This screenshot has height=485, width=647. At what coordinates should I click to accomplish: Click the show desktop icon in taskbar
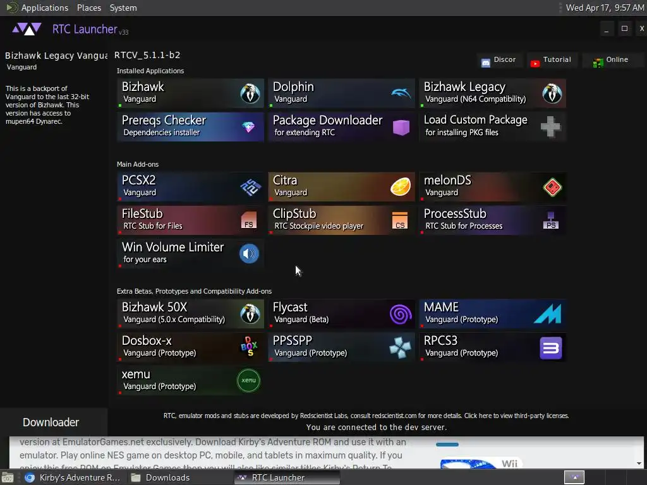pos(7,477)
